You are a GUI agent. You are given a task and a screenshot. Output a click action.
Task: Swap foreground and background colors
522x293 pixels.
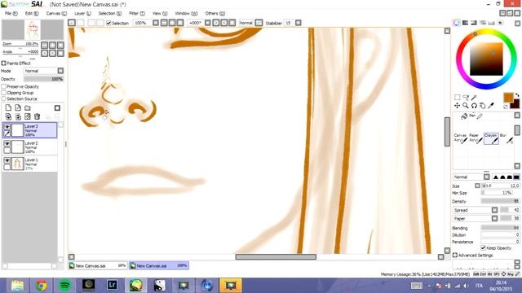tap(517, 95)
